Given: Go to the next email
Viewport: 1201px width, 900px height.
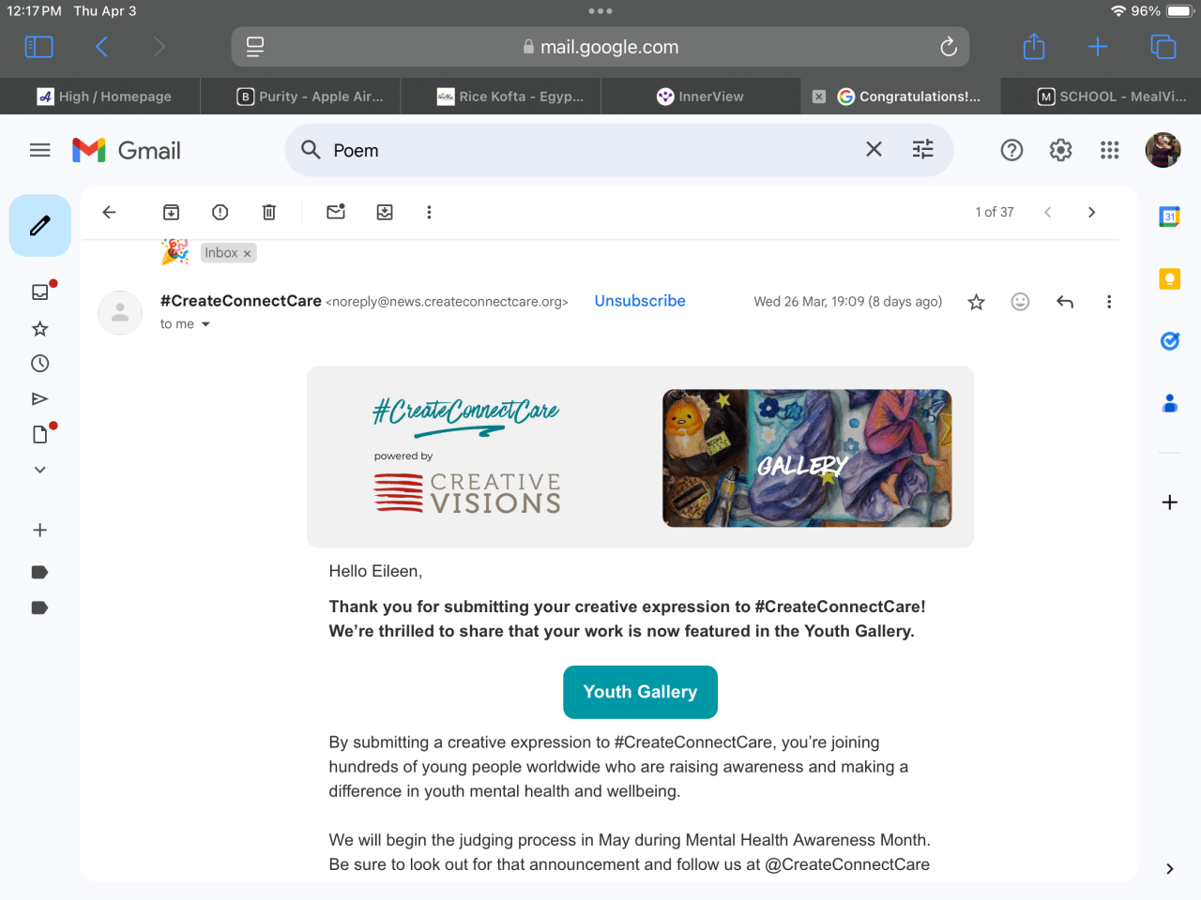Looking at the screenshot, I should 1091,212.
